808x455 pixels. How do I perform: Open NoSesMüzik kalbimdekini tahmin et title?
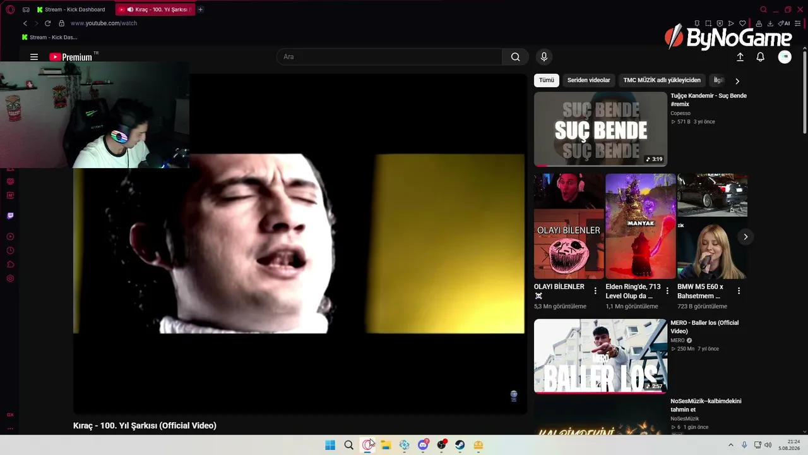coord(706,405)
